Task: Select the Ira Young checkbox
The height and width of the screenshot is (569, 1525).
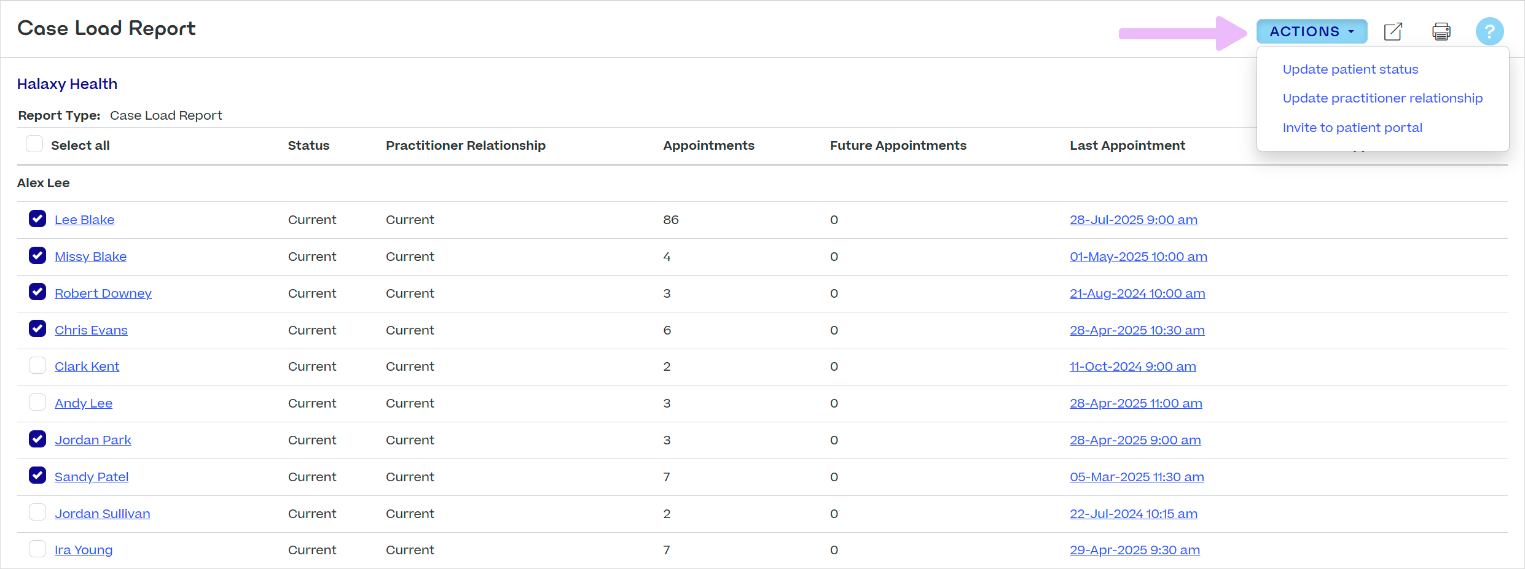Action: [37, 549]
